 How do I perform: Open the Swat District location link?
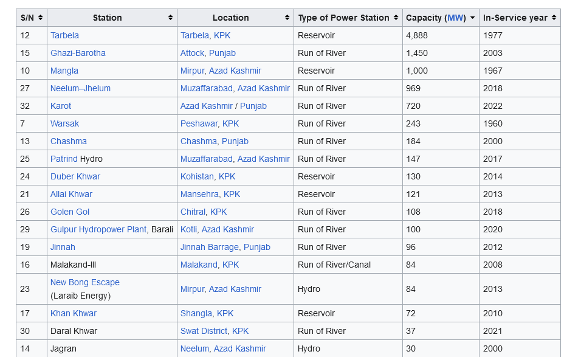[x=204, y=331]
